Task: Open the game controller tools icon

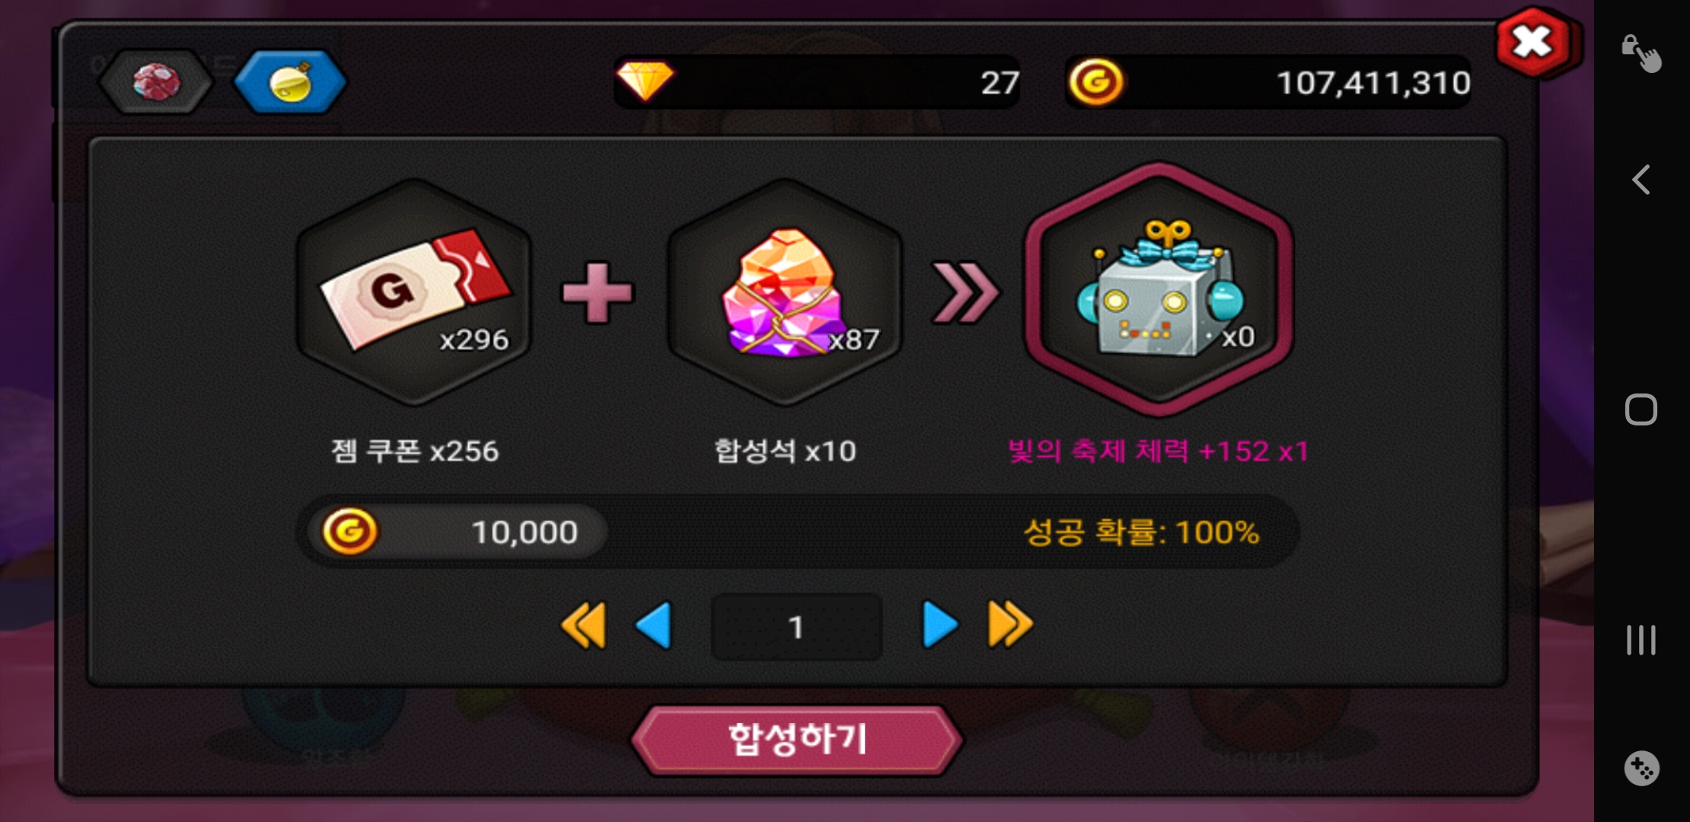Action: [1641, 768]
